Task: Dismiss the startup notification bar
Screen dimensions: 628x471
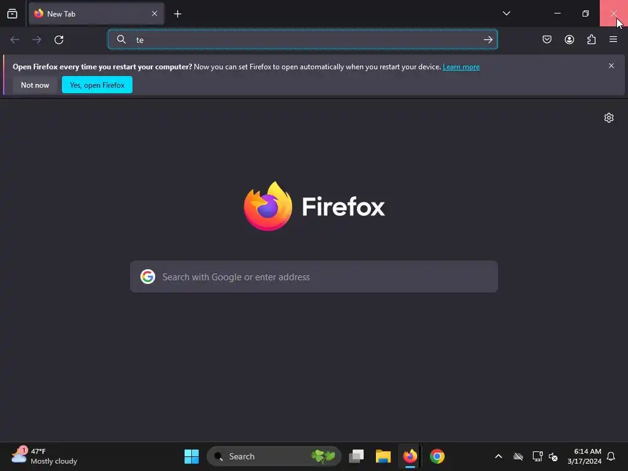Action: [611, 66]
